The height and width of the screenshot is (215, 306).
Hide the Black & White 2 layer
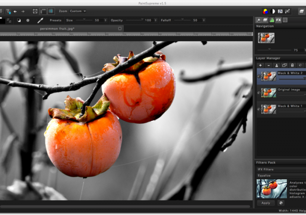coord(259,76)
